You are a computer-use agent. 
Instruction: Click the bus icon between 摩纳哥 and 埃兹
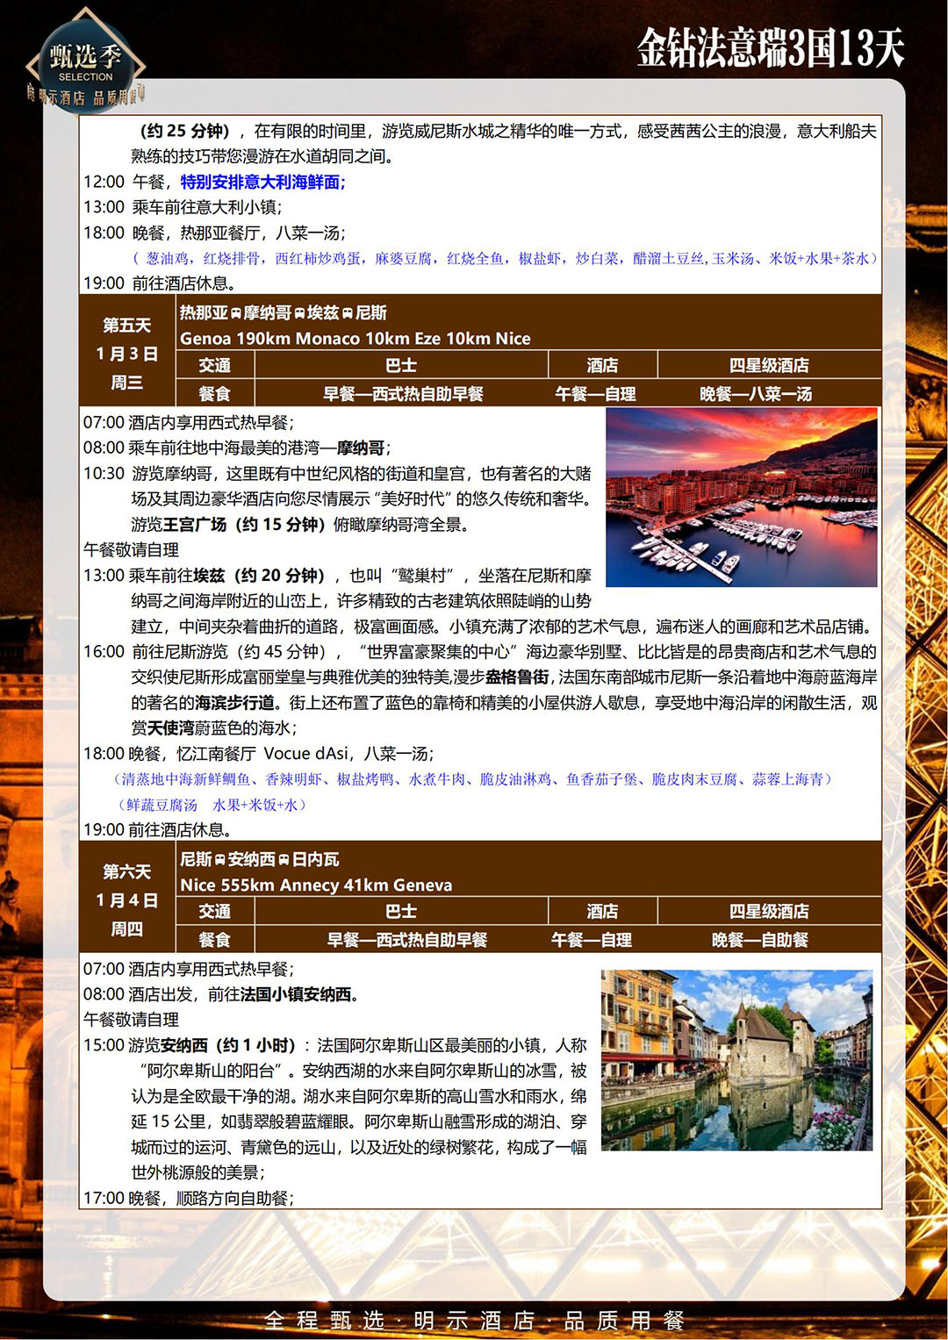coord(299,313)
